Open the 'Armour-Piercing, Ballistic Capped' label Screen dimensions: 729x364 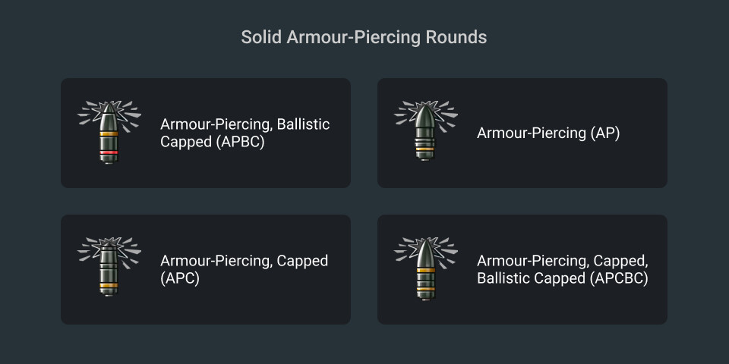tap(245, 124)
